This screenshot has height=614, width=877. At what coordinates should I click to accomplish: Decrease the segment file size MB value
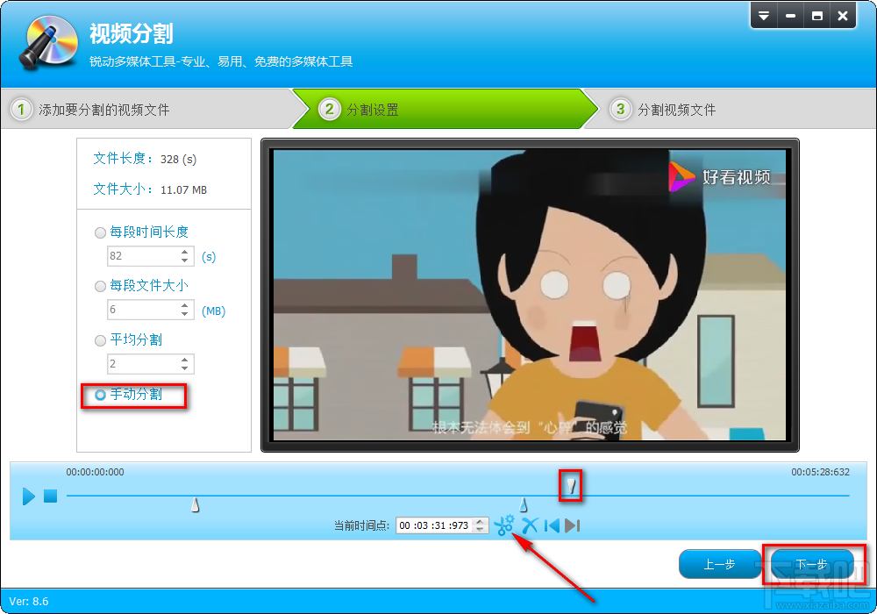[x=184, y=314]
